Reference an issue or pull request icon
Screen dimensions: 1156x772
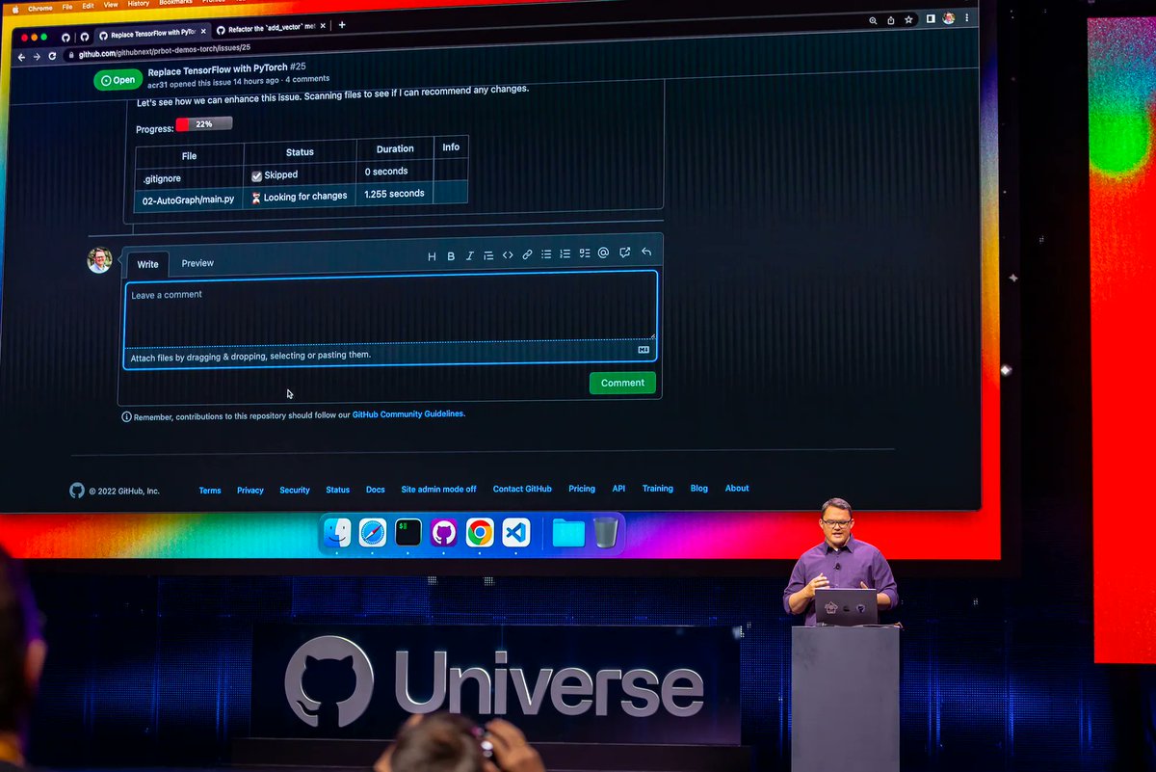coord(624,253)
